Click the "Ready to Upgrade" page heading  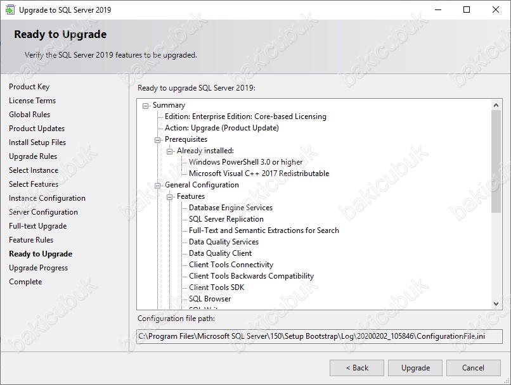click(60, 34)
